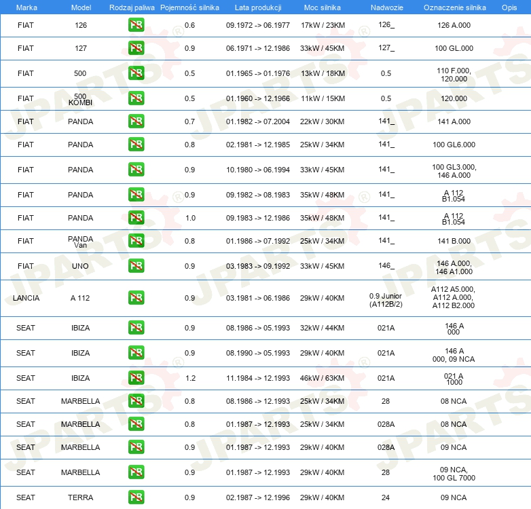Select the model cell 'UNO'
This screenshot has height=509, width=531.
coord(80,265)
